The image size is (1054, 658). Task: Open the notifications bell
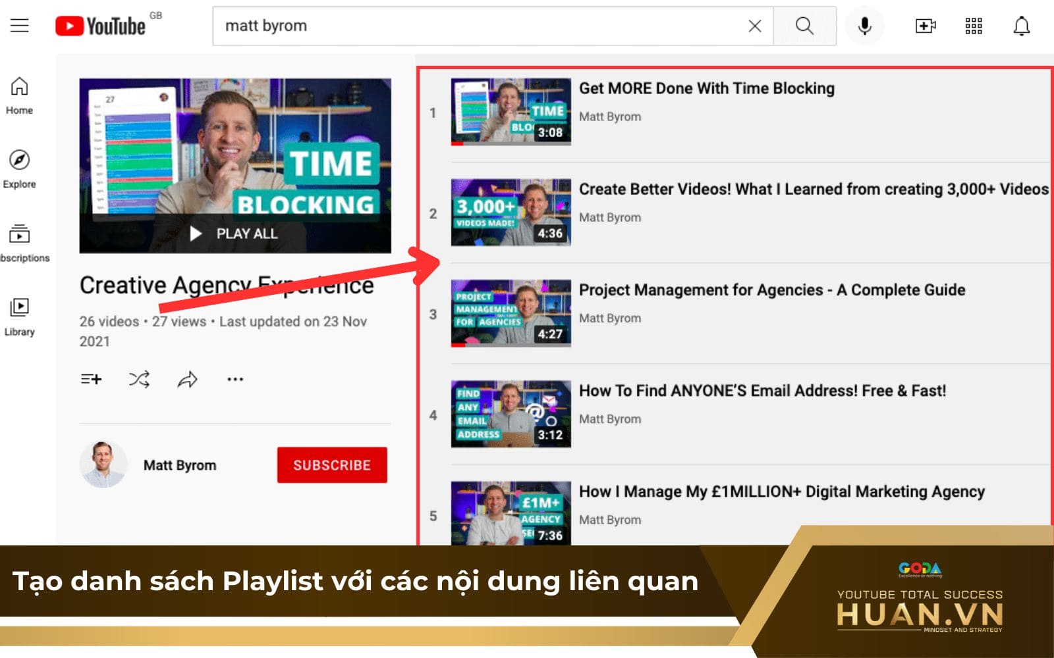(1021, 26)
